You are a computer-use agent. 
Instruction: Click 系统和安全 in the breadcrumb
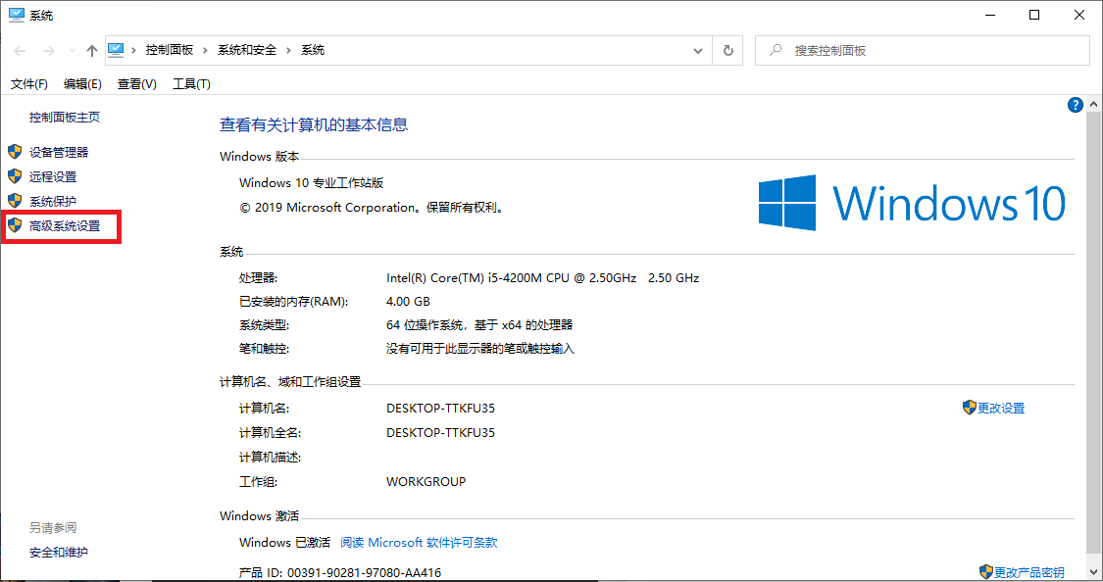[x=247, y=50]
